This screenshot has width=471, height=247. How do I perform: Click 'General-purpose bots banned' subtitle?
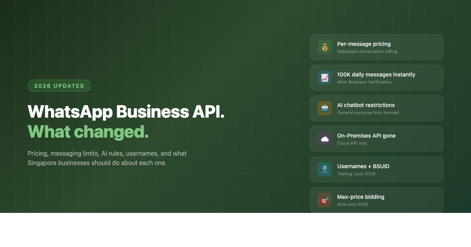pos(368,113)
